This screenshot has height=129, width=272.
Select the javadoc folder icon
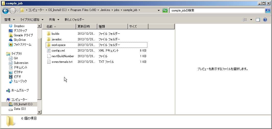coord(49,39)
